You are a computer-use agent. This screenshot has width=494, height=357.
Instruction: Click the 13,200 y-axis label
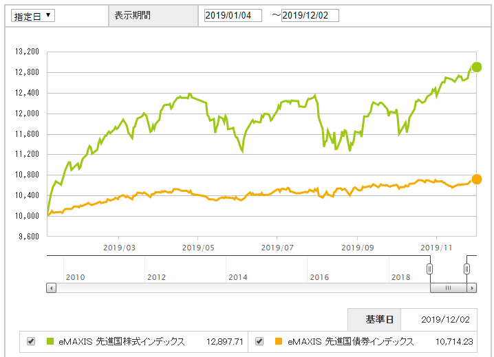click(27, 52)
